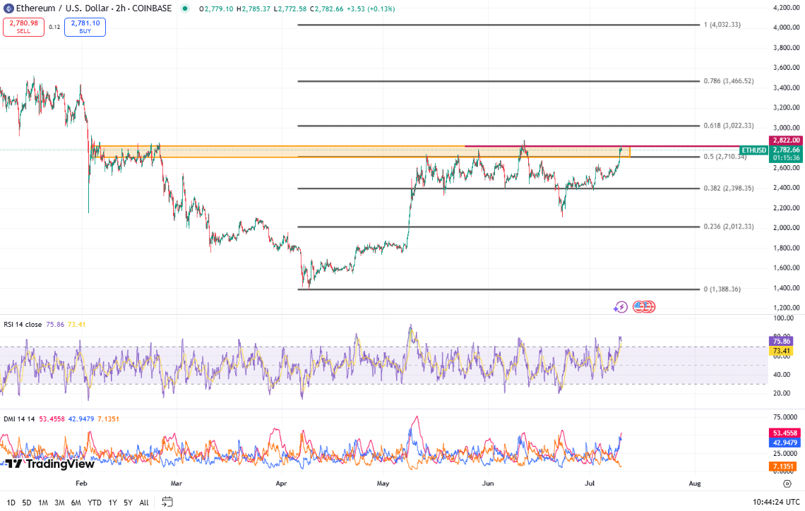Click the RSI 14 close indicator label

[x=23, y=324]
